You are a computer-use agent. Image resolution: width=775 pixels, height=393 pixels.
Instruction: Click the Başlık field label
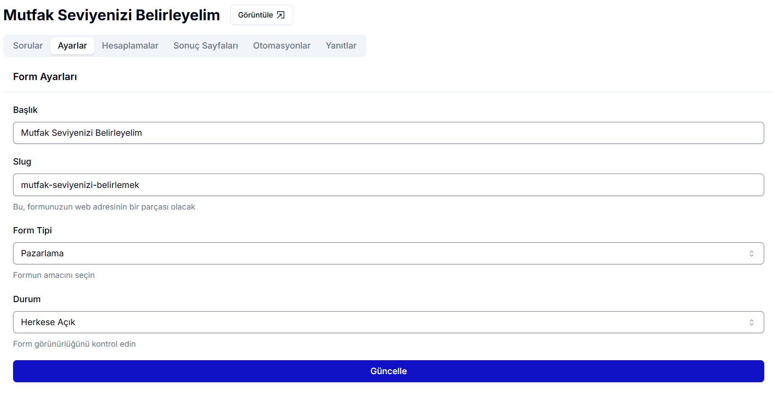tap(25, 110)
